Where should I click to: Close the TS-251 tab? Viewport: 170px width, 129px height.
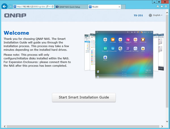pyautogui.click(x=119, y=7)
